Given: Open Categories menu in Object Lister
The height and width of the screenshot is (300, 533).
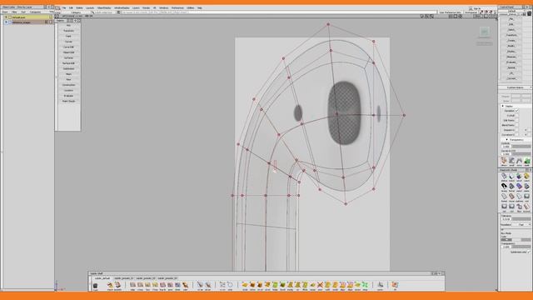Looking at the screenshot, I should 35,12.
